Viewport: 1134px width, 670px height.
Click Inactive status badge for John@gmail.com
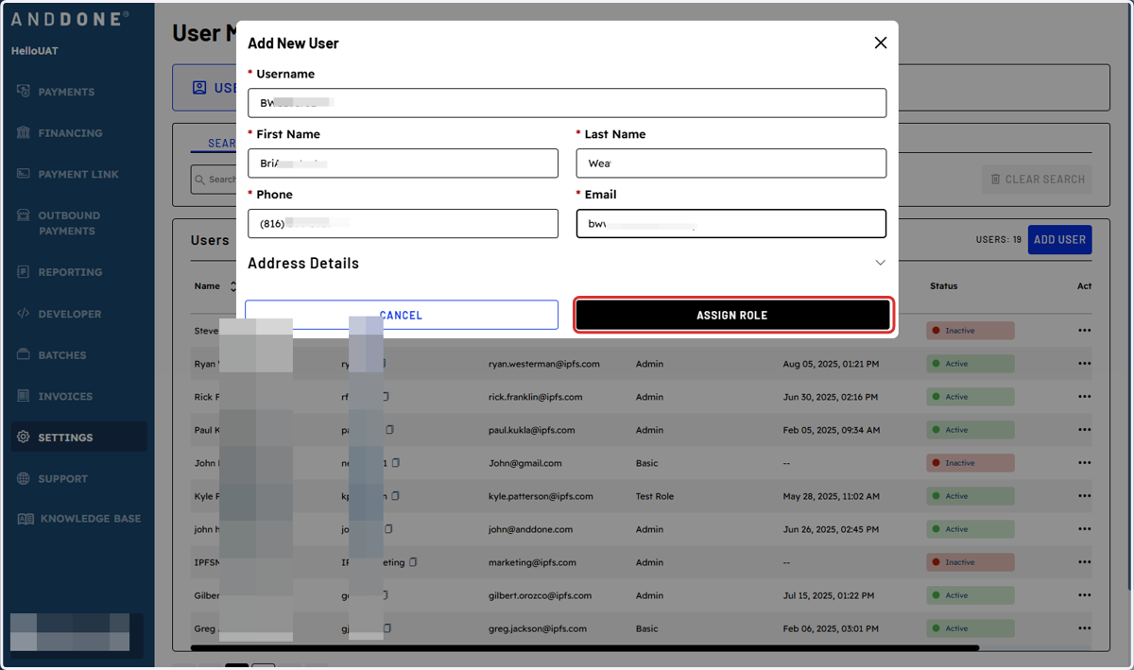971,463
